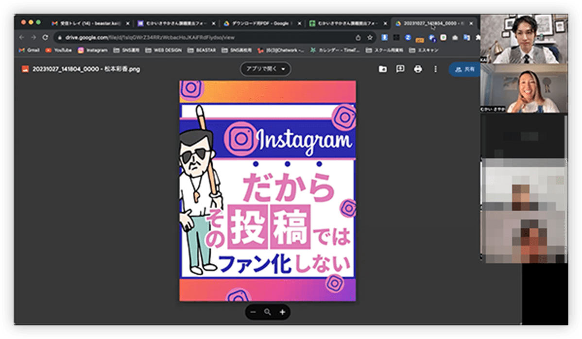Click the add to Drive folder icon
This screenshot has width=582, height=339.
pos(383,69)
